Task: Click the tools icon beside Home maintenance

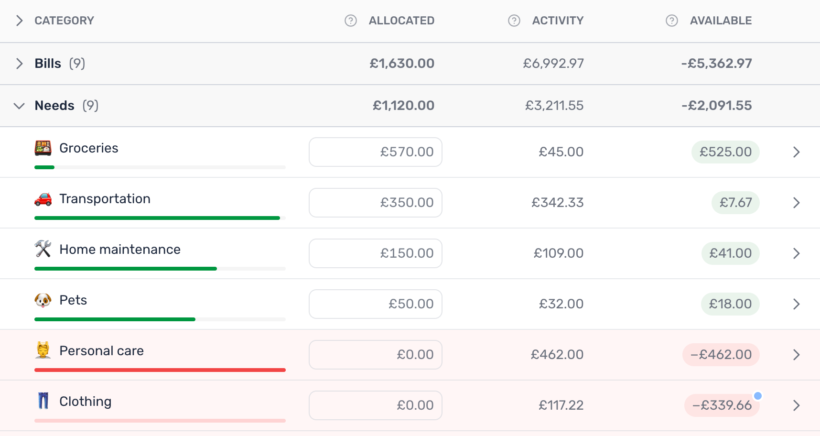Action: pyautogui.click(x=43, y=249)
